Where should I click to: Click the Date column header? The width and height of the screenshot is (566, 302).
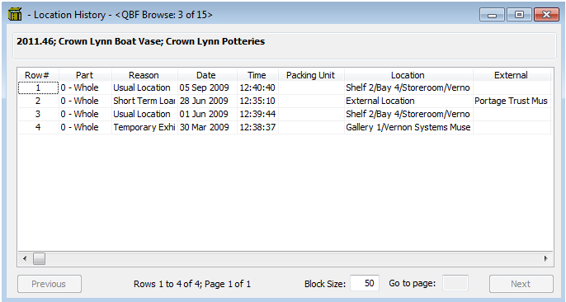point(207,75)
